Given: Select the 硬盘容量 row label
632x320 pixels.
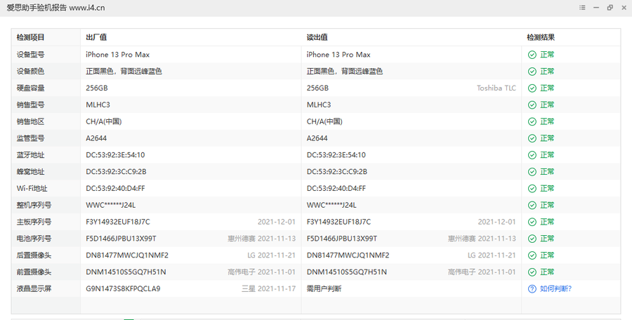Looking at the screenshot, I should [31, 88].
